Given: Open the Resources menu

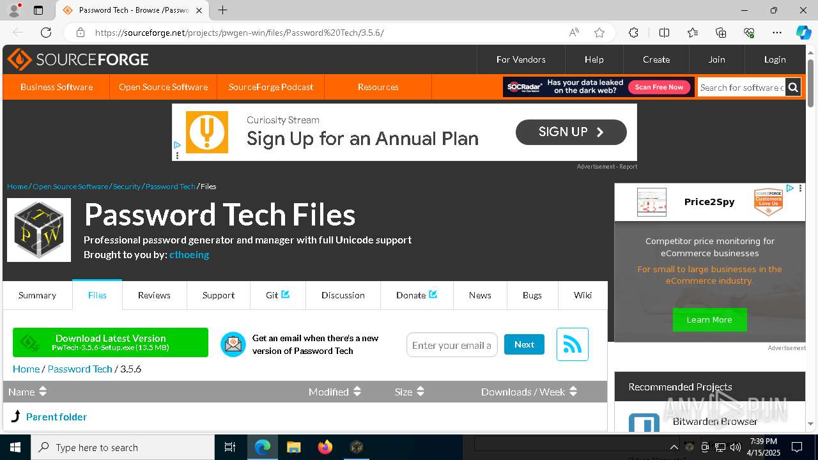Looking at the screenshot, I should pyautogui.click(x=378, y=87).
